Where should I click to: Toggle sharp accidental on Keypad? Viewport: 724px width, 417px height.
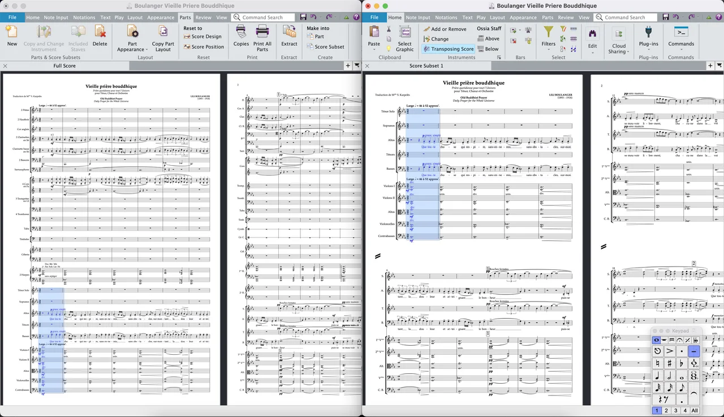tap(670, 364)
